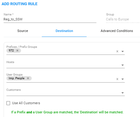Remove the Imp. People user group chip

28,78
